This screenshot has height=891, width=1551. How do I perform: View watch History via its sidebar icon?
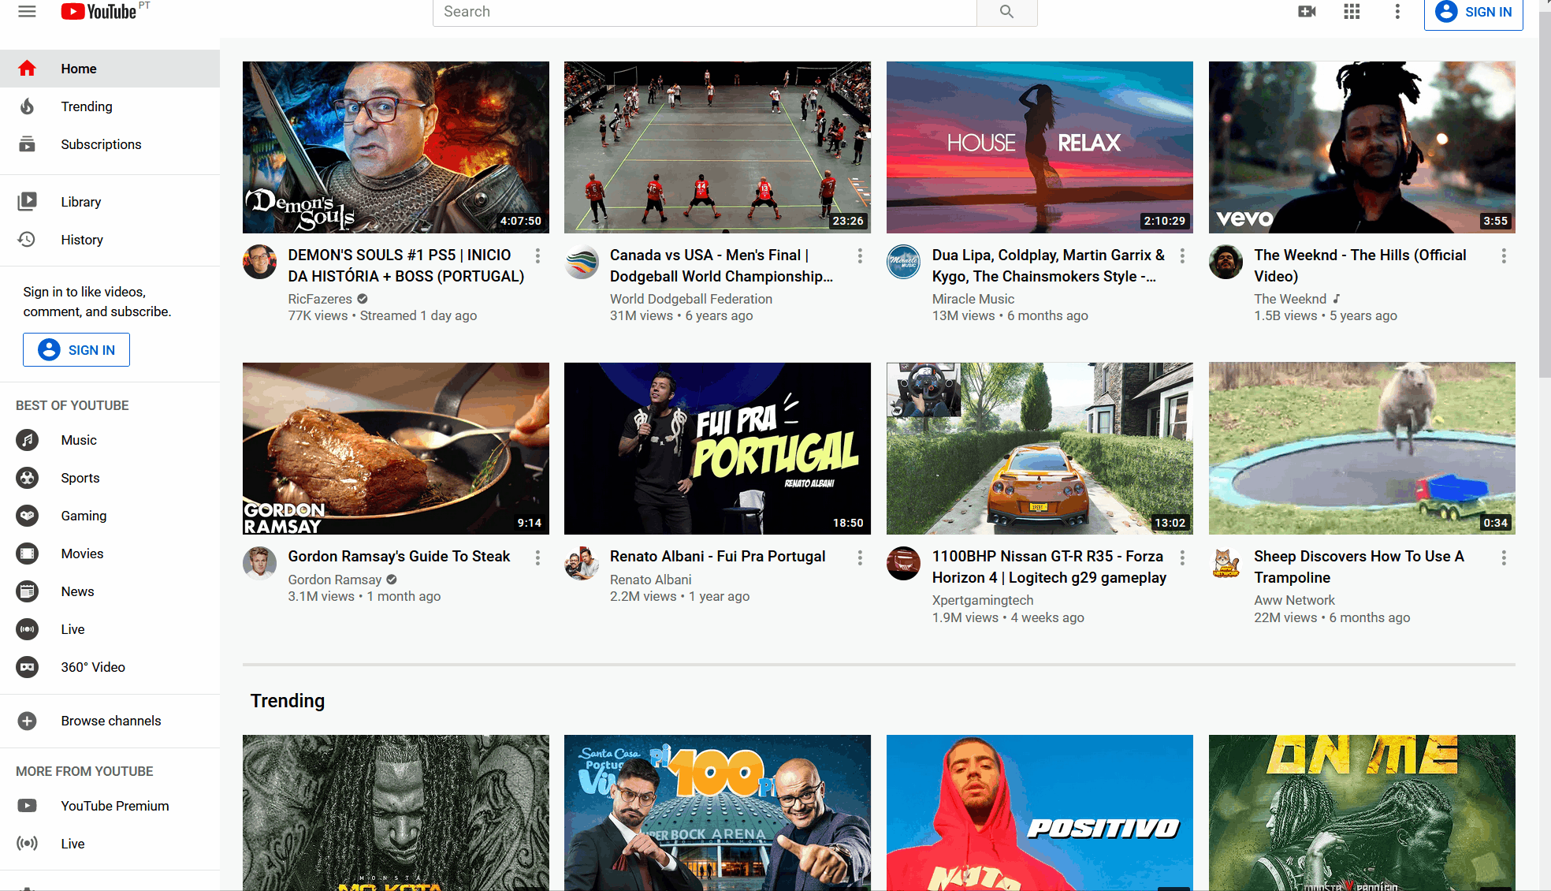click(x=27, y=240)
